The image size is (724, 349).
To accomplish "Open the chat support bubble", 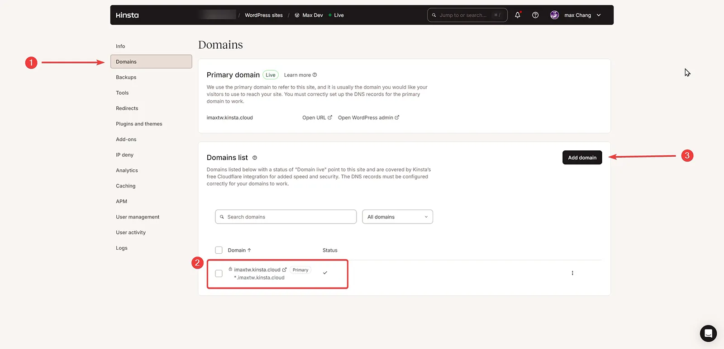I will (x=708, y=334).
